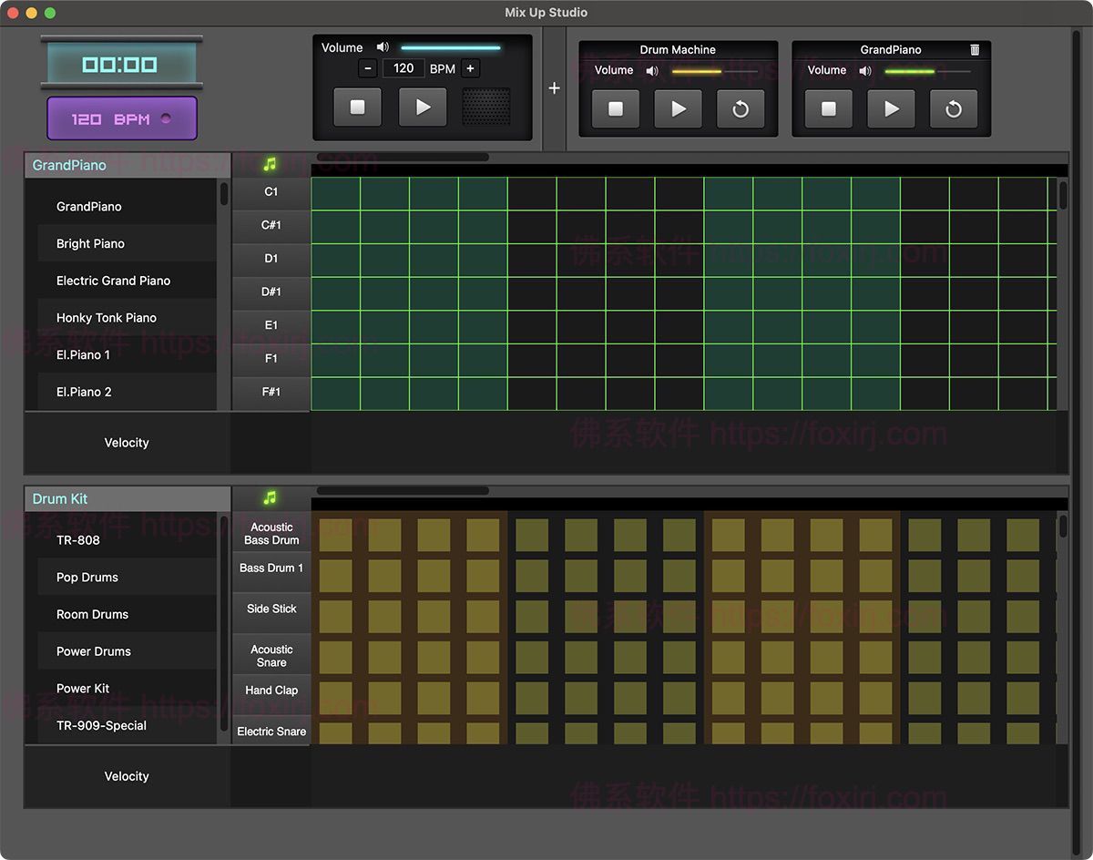This screenshot has height=860, width=1093.
Task: Select Bright Piano instrument
Action: point(90,243)
